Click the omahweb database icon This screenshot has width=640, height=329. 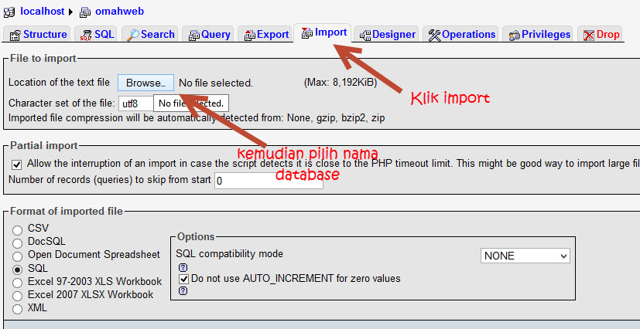85,12
